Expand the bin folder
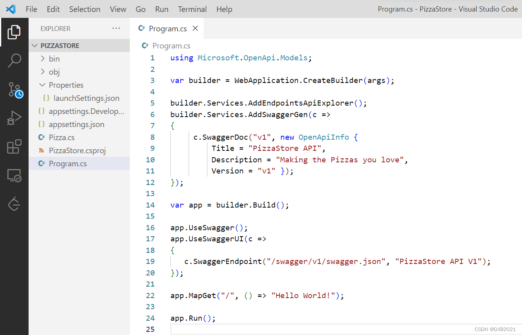 (43, 59)
